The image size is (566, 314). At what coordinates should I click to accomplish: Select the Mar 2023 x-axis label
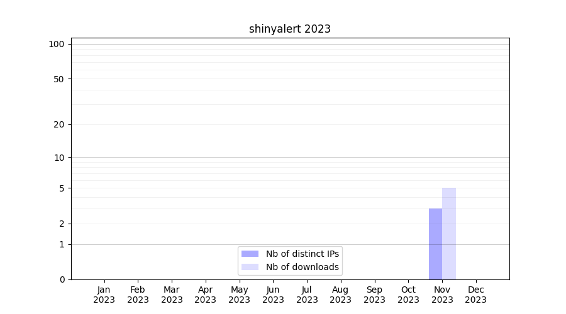[x=172, y=295]
